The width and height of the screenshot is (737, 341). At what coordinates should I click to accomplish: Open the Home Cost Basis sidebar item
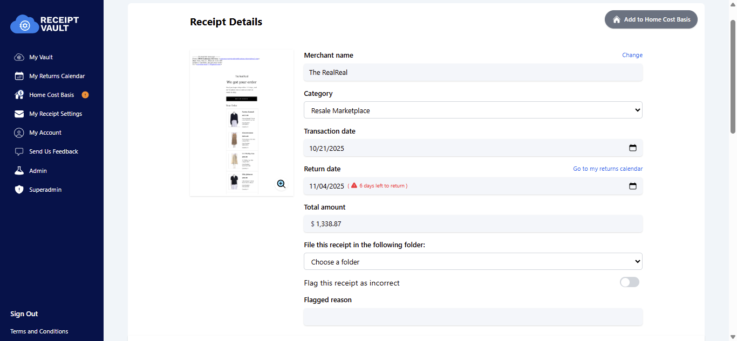[52, 95]
